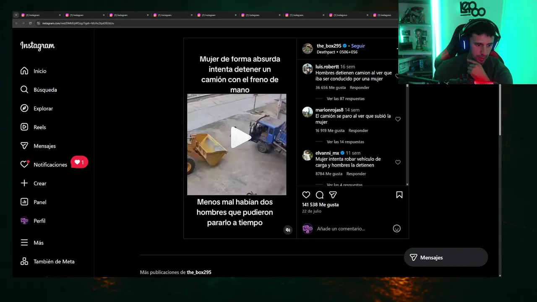Toggle the reel's mute speaker icon
This screenshot has width=537, height=302.
[x=288, y=230]
